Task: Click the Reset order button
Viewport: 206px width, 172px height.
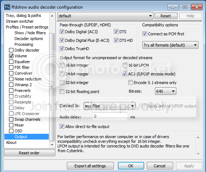Action: pos(30,153)
